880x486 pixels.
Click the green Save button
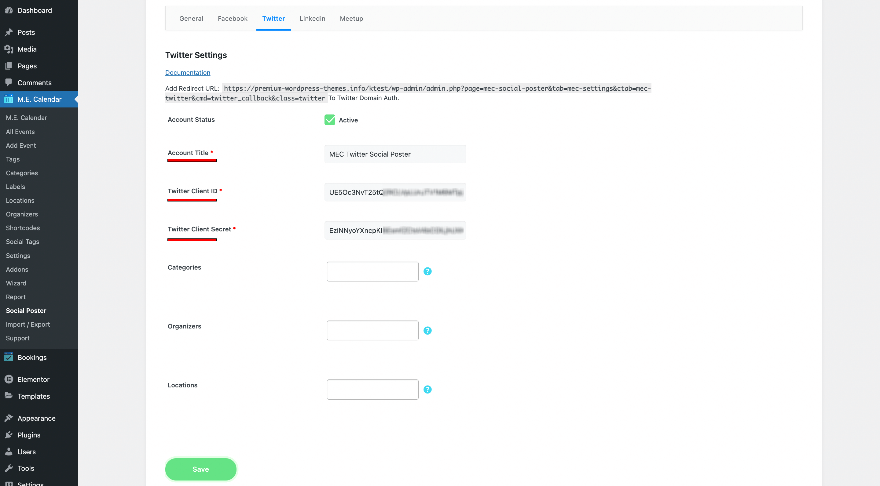tap(200, 469)
